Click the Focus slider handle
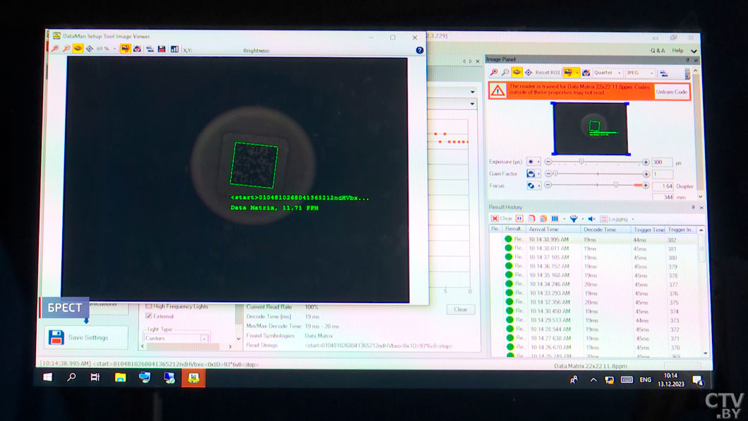 616,185
